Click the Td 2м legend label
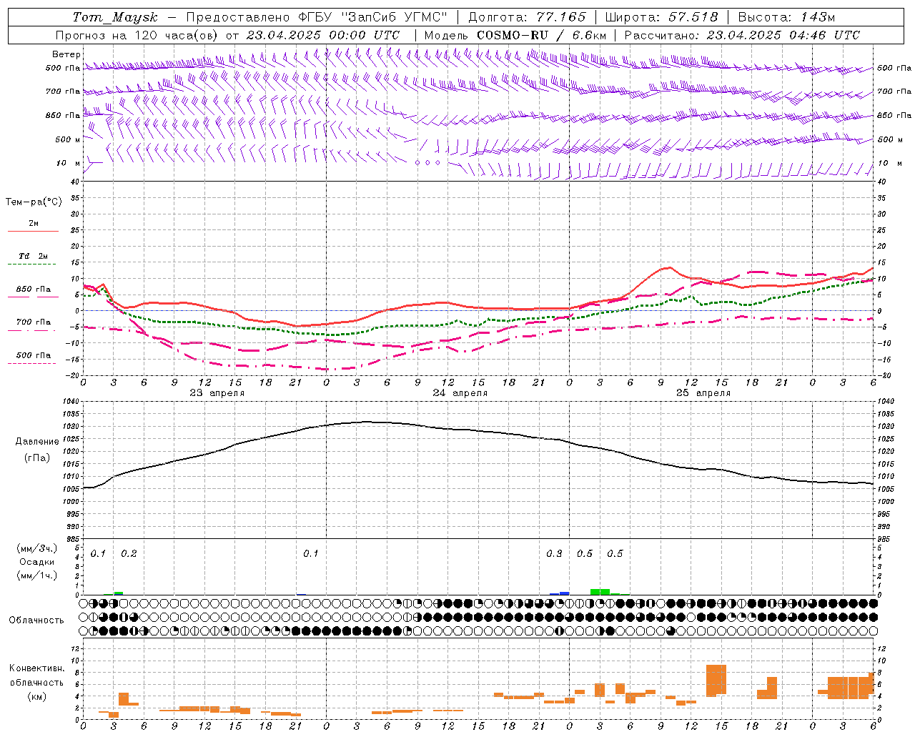This screenshot has height=732, width=915. [x=34, y=256]
